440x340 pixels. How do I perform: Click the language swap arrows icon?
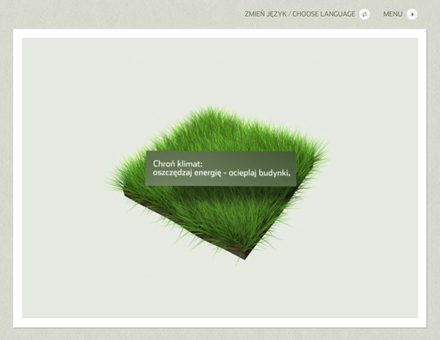[x=364, y=14]
